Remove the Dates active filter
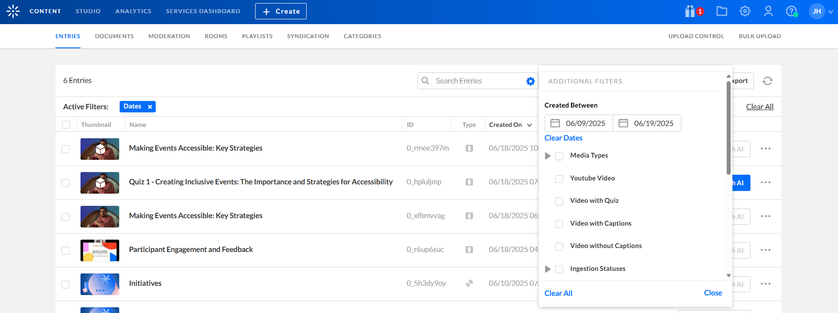 [150, 107]
